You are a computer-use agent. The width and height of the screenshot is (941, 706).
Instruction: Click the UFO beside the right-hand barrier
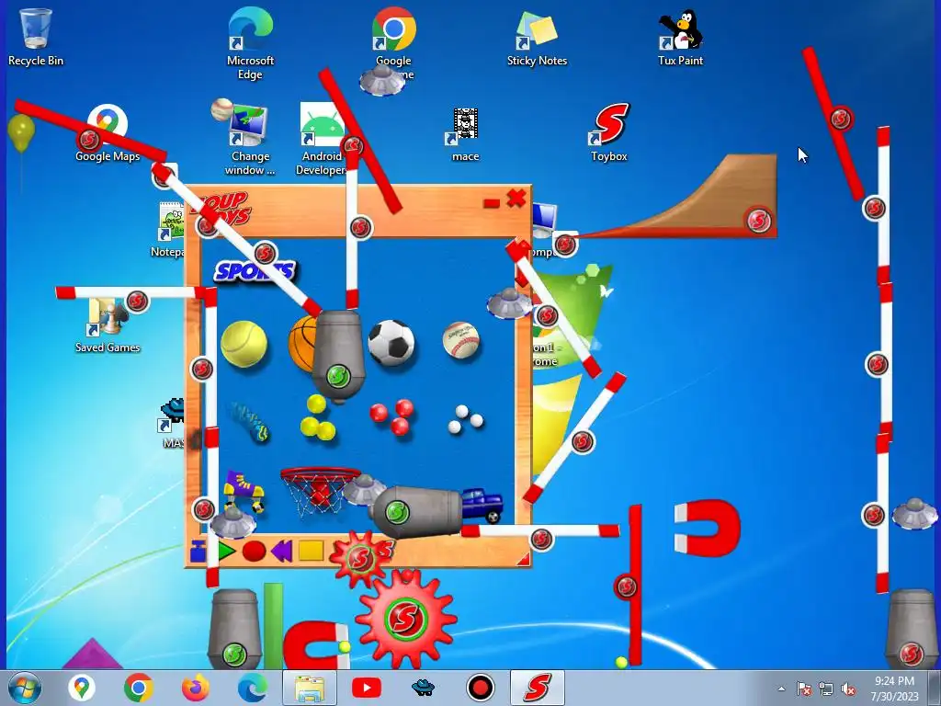(x=914, y=513)
